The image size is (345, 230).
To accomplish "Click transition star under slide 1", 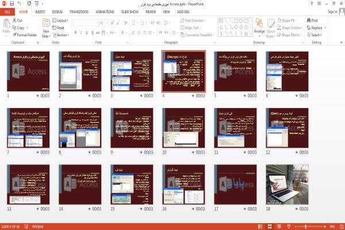I will click(37, 95).
